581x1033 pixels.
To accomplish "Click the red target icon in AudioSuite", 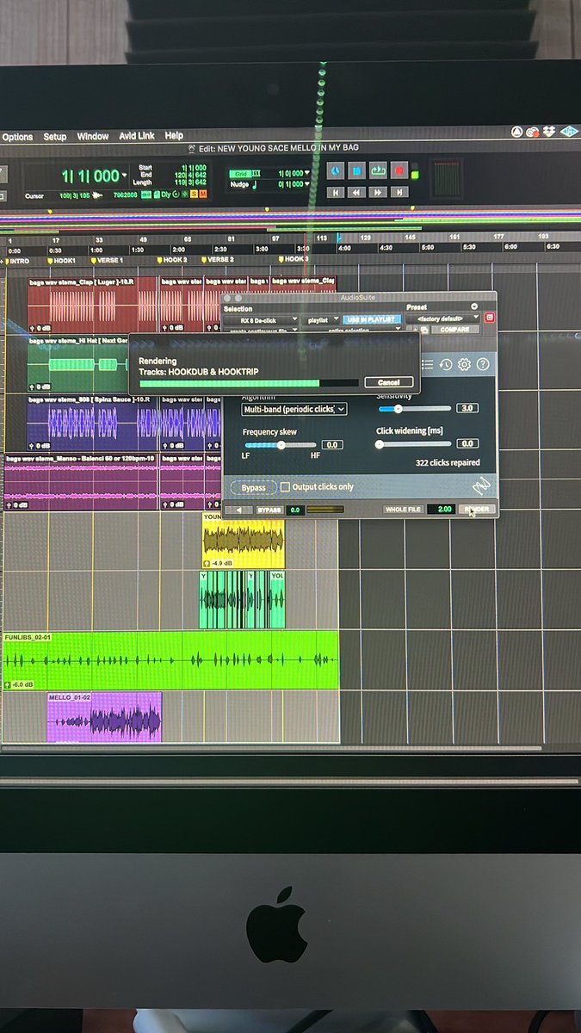I will 489,318.
